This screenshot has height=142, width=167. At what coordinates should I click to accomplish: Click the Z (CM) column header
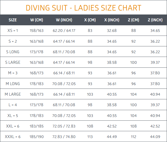tap(133, 20)
